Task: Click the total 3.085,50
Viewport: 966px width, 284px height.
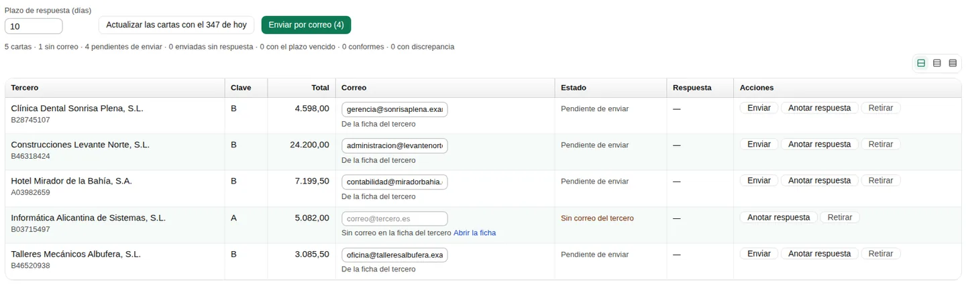Action: pos(312,254)
